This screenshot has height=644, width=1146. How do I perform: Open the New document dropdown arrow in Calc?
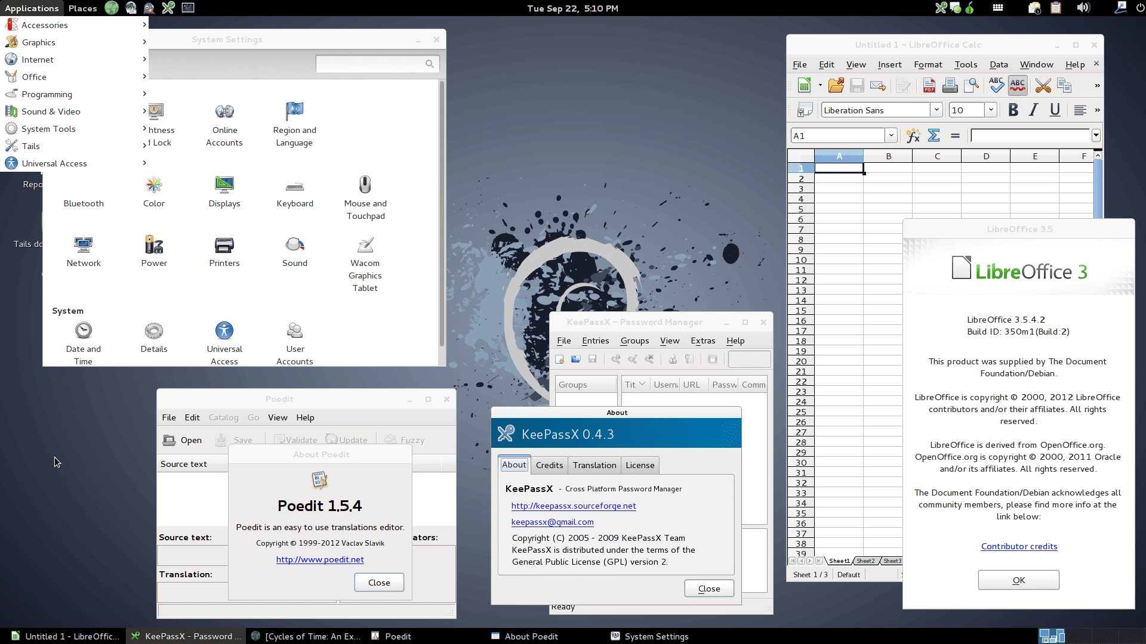[x=820, y=86]
